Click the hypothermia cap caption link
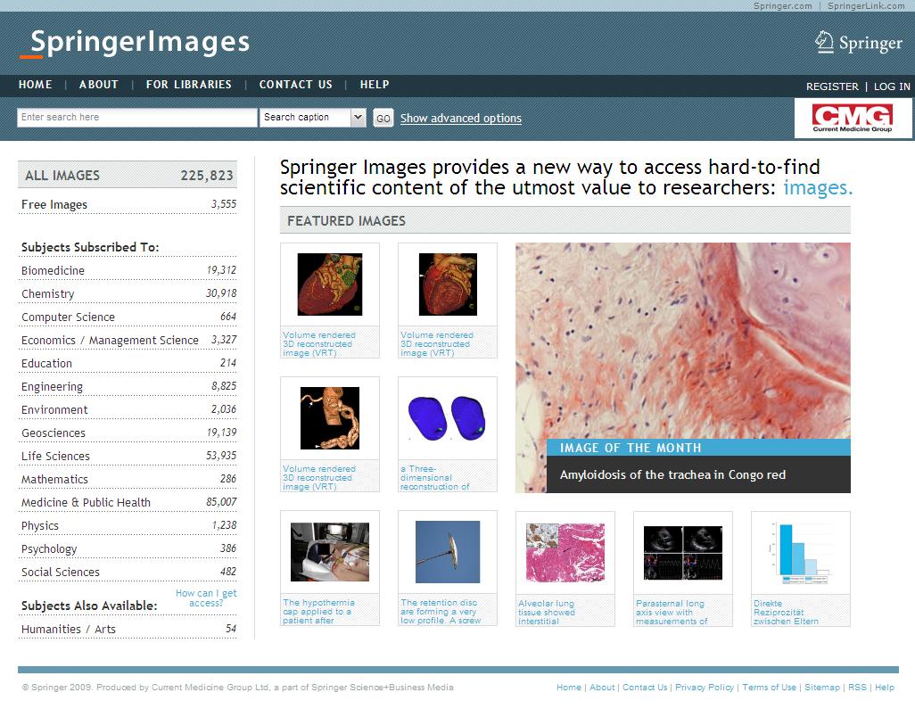Screen dimensions: 915x717 point(318,612)
